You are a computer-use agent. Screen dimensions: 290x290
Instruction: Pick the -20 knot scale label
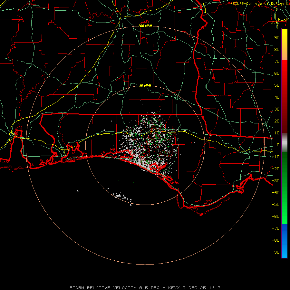275,169
